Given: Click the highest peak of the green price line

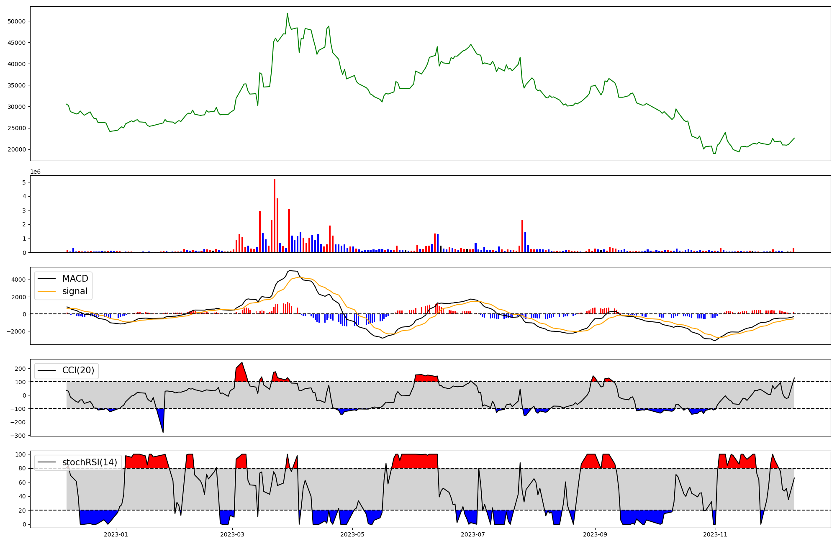Looking at the screenshot, I should click(287, 14).
